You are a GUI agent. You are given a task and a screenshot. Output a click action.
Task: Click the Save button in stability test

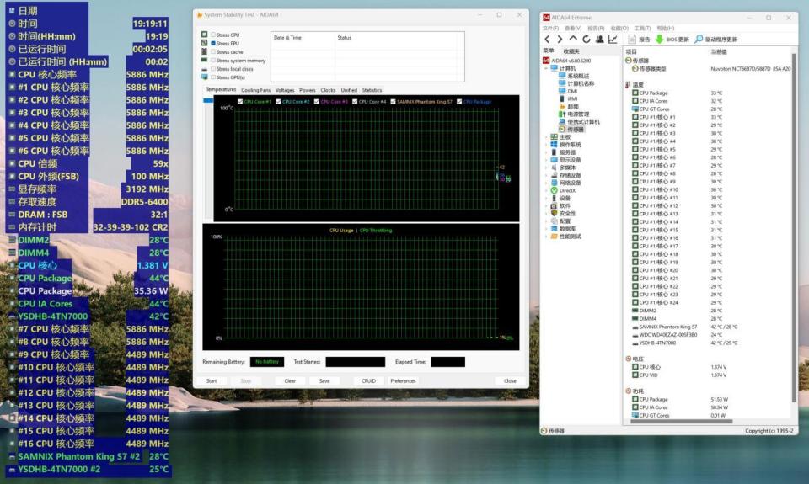tap(324, 381)
